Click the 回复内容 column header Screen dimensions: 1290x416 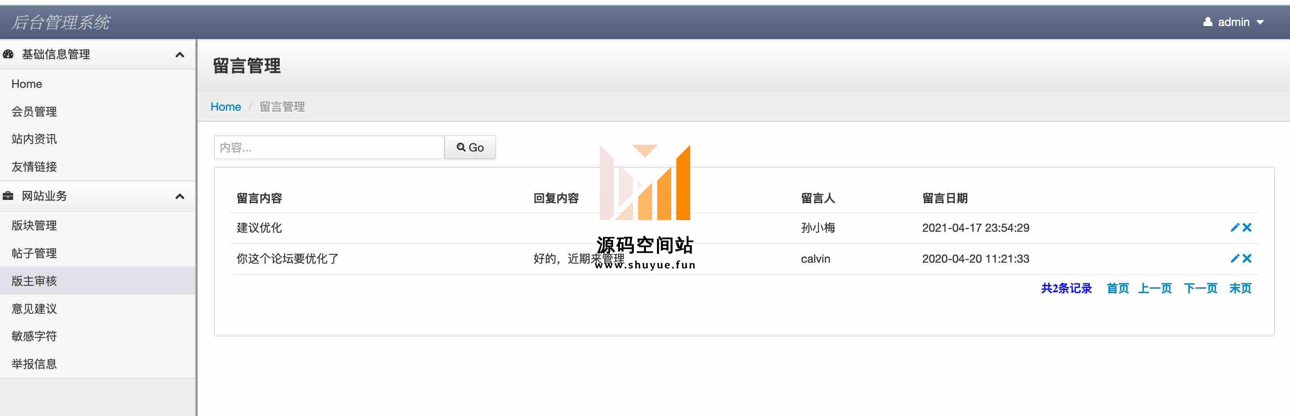[556, 198]
